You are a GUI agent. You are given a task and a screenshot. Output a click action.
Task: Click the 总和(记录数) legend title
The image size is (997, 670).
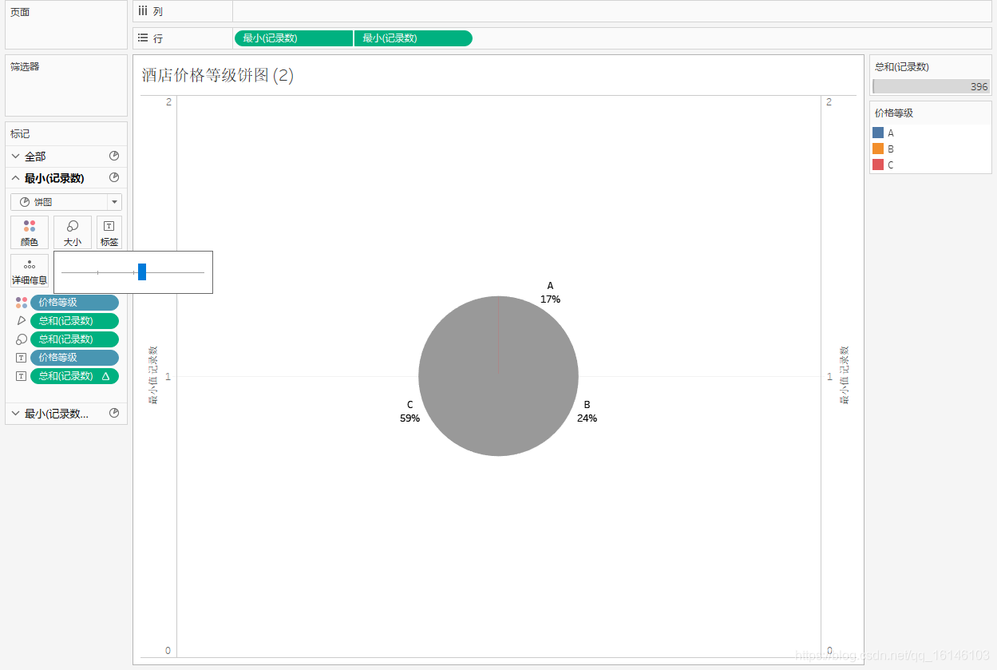[902, 67]
